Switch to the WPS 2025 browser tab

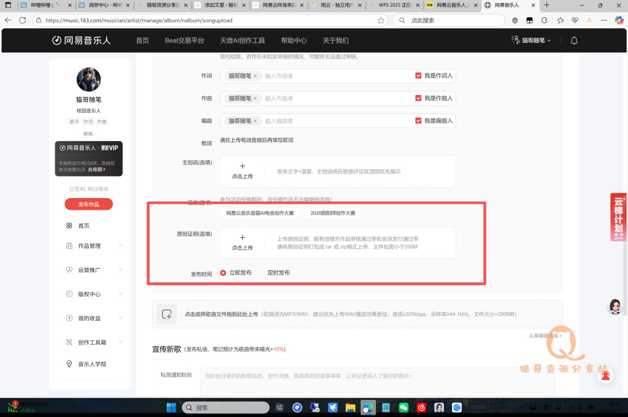click(393, 5)
